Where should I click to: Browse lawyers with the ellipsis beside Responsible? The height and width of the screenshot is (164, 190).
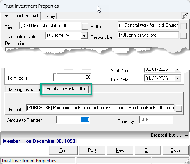pyautogui.click(x=183, y=36)
